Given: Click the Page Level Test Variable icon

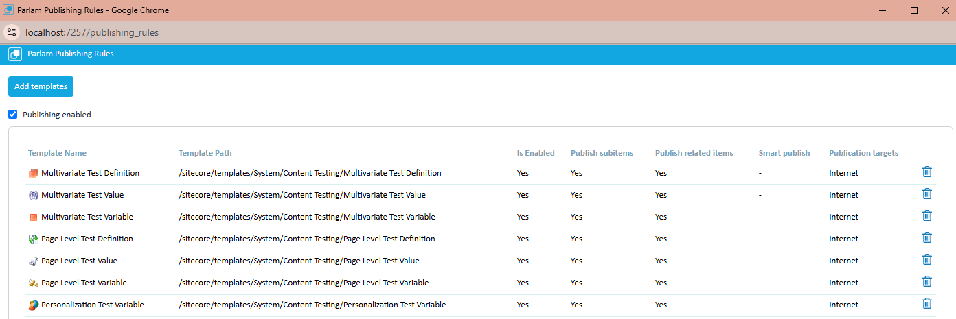Looking at the screenshot, I should point(33,283).
